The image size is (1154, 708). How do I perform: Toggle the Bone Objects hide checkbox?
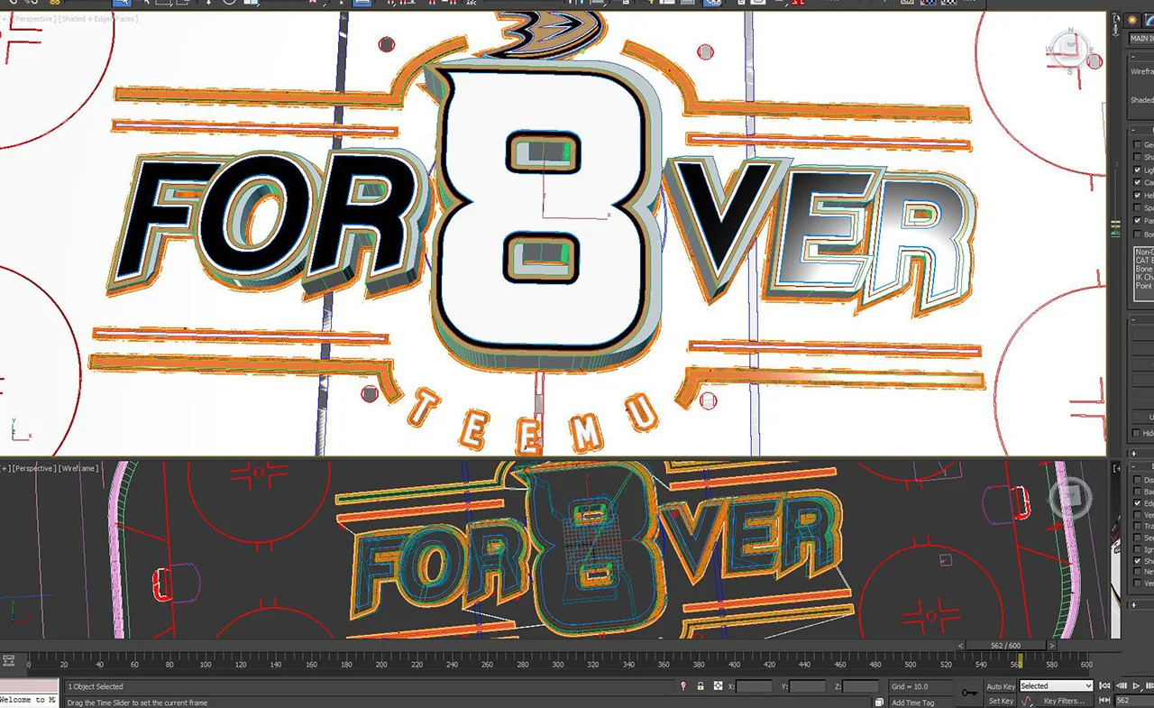click(x=1136, y=233)
